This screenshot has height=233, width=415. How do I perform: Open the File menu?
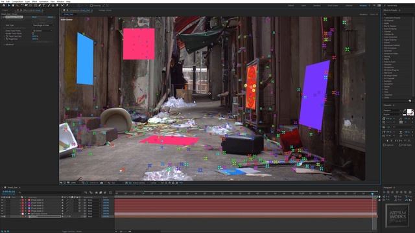3,1
